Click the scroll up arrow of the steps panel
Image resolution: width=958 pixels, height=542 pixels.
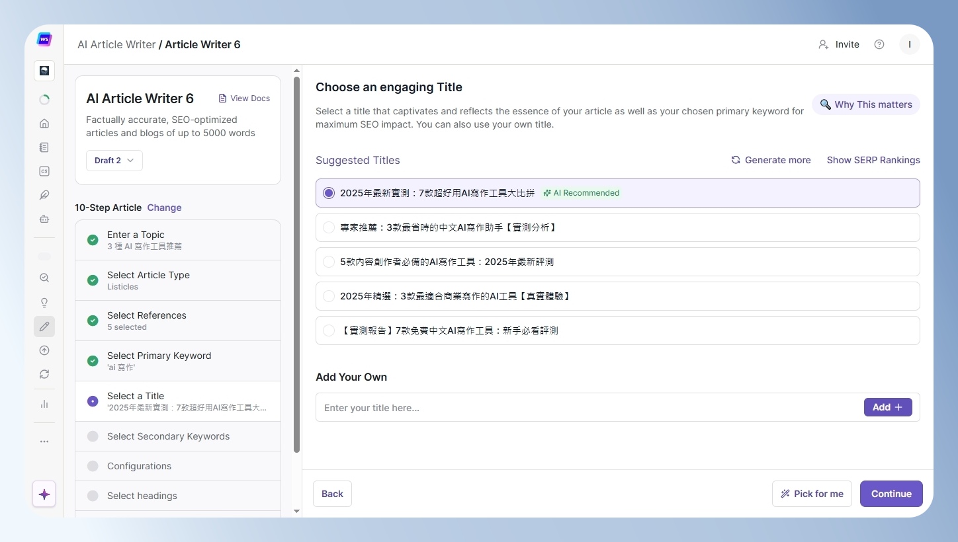coord(296,70)
